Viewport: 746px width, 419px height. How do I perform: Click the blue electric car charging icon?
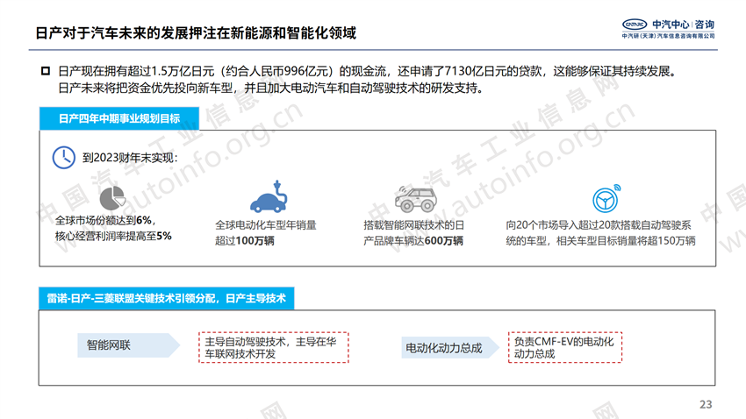[269, 196]
